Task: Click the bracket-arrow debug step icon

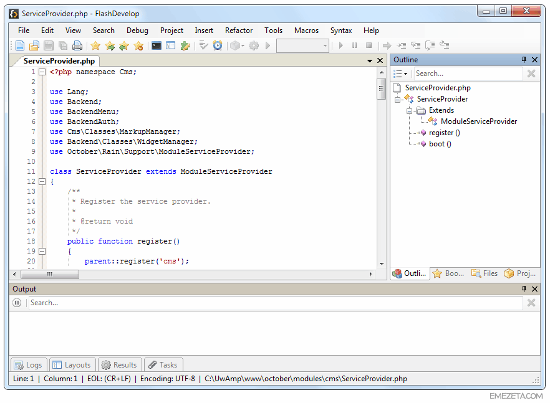Action: 430,45
